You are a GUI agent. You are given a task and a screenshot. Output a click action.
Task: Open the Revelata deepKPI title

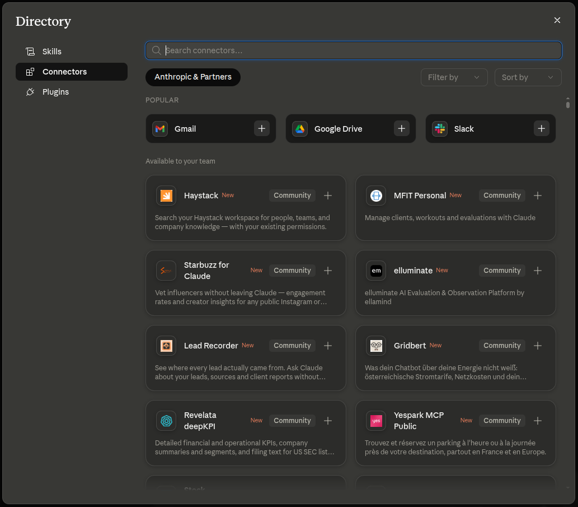[x=200, y=421]
